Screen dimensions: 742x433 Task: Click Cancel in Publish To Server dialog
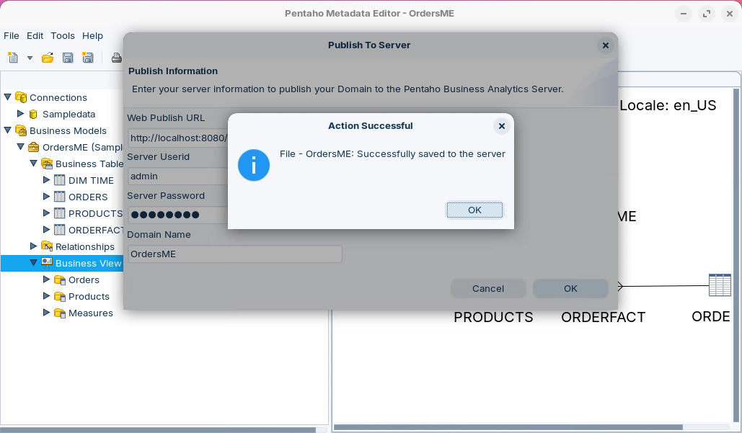[488, 288]
